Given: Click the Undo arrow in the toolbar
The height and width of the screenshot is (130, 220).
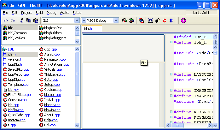Looking at the screenshot, I should 6,21.
